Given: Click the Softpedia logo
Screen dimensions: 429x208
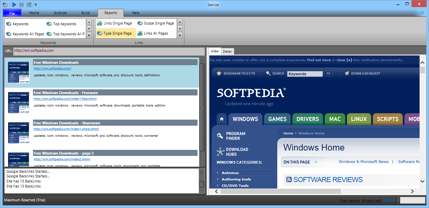Looking at the screenshot, I should coord(251,92).
